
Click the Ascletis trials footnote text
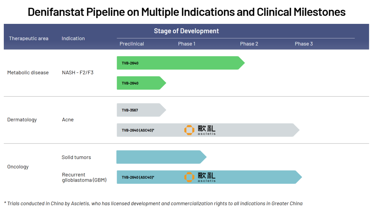[153, 203]
